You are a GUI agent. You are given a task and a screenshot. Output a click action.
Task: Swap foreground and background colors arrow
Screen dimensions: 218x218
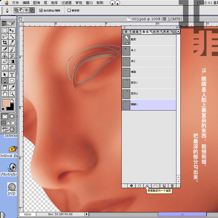(x=12, y=100)
